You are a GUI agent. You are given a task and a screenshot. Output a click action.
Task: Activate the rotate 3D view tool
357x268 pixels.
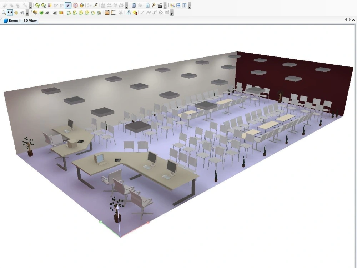click(x=10, y=13)
